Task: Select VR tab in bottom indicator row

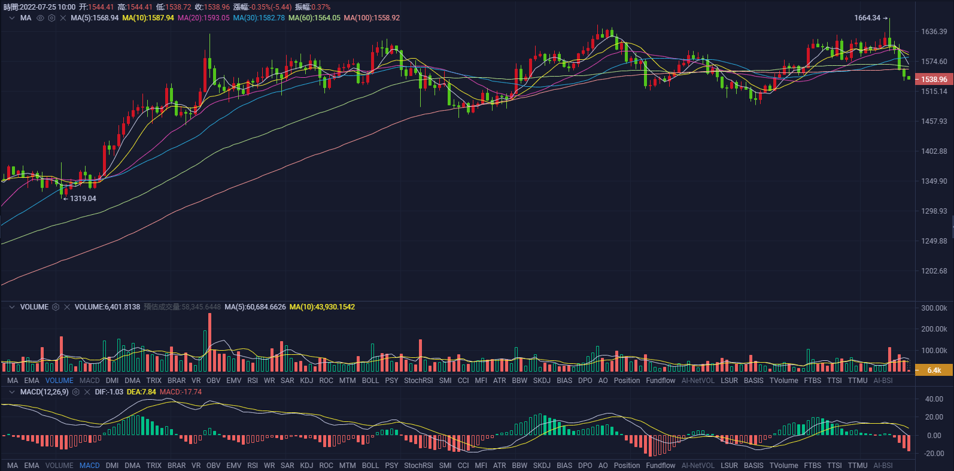Action: pos(196,466)
